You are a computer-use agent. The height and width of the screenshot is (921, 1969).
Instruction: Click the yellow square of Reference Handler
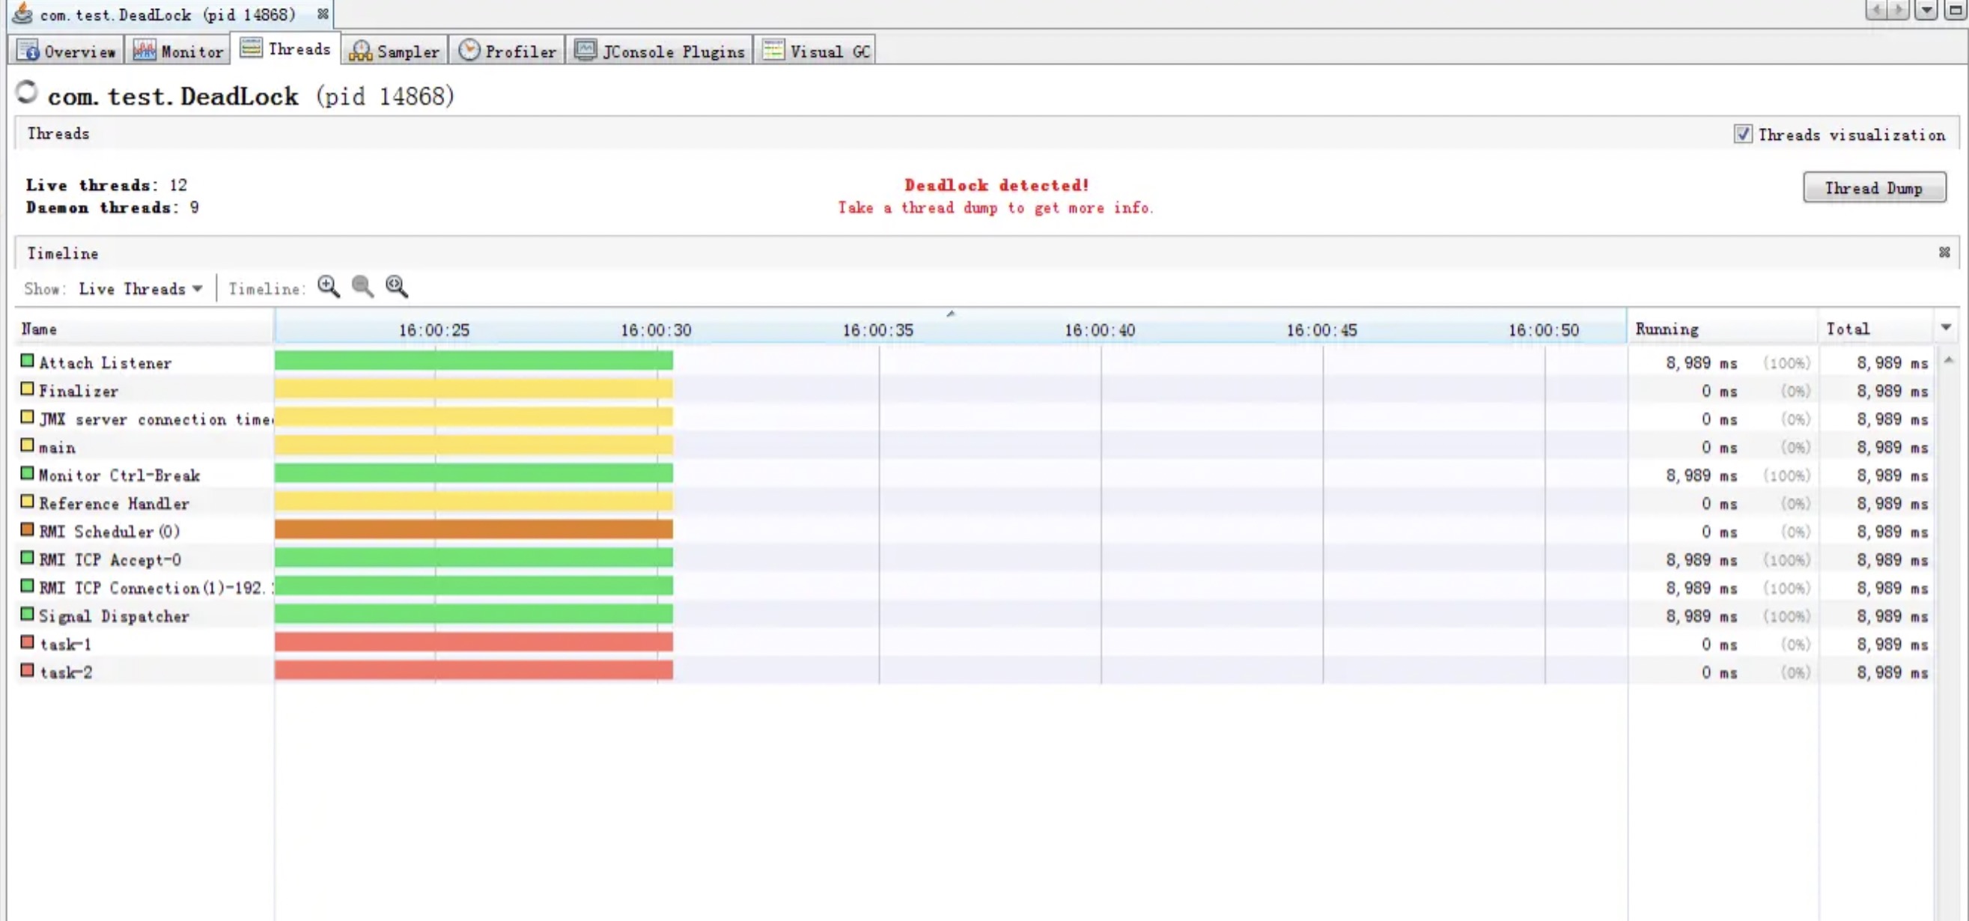pos(28,502)
